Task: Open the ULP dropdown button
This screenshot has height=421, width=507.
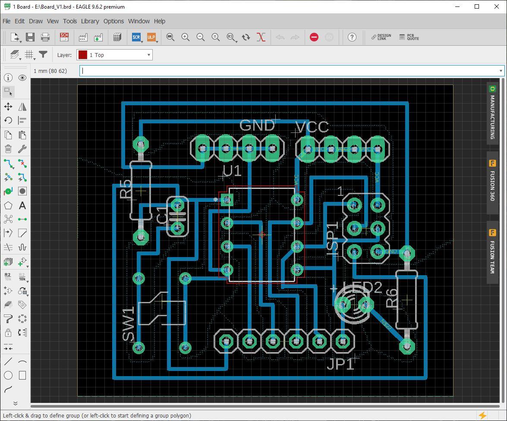Action: tap(157, 42)
